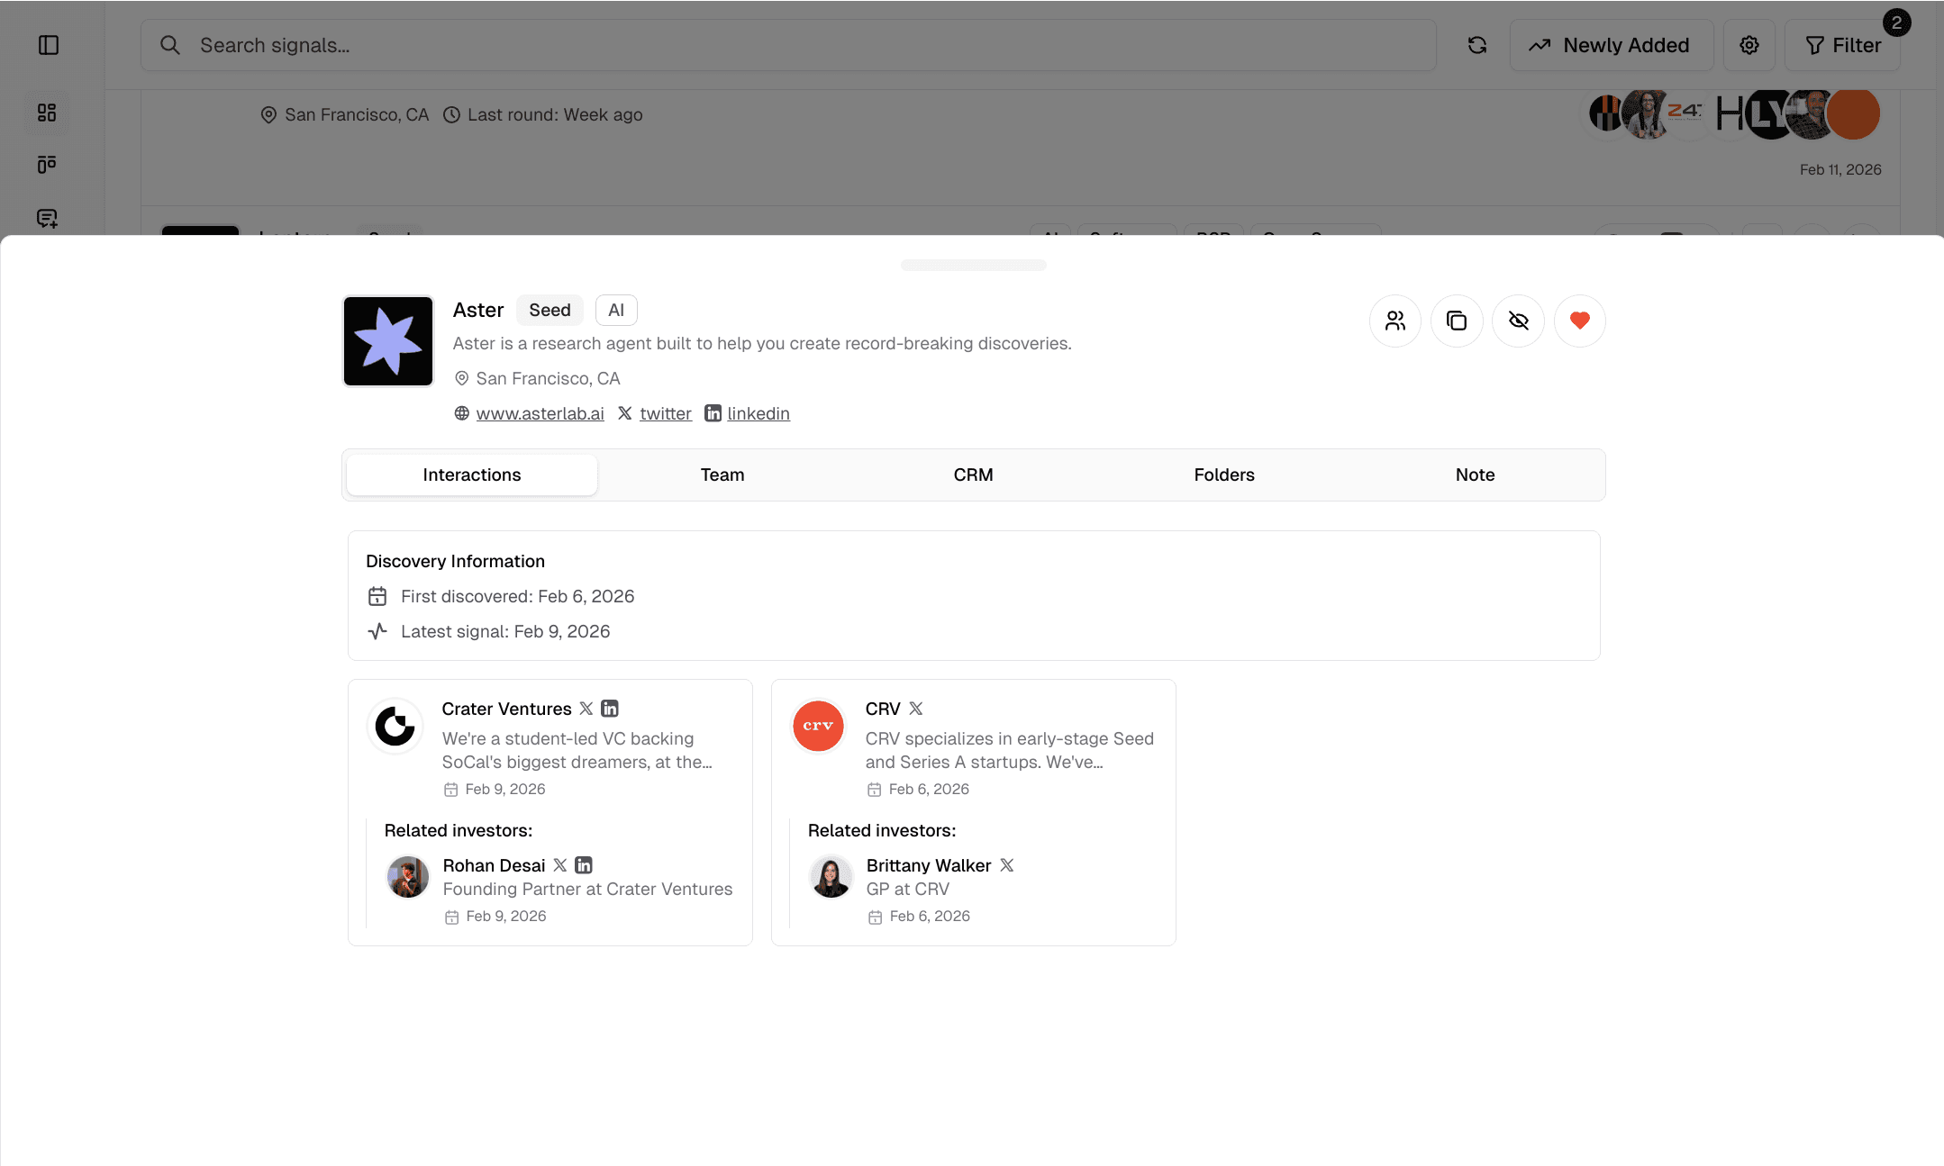Click the people icon for Aster
This screenshot has width=1944, height=1166.
coord(1395,321)
